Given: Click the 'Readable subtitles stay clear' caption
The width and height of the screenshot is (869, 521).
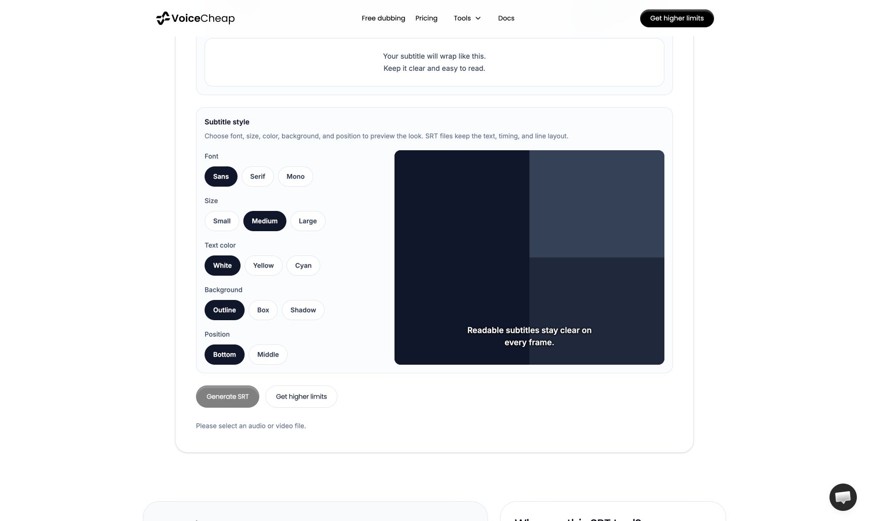Looking at the screenshot, I should point(529,336).
